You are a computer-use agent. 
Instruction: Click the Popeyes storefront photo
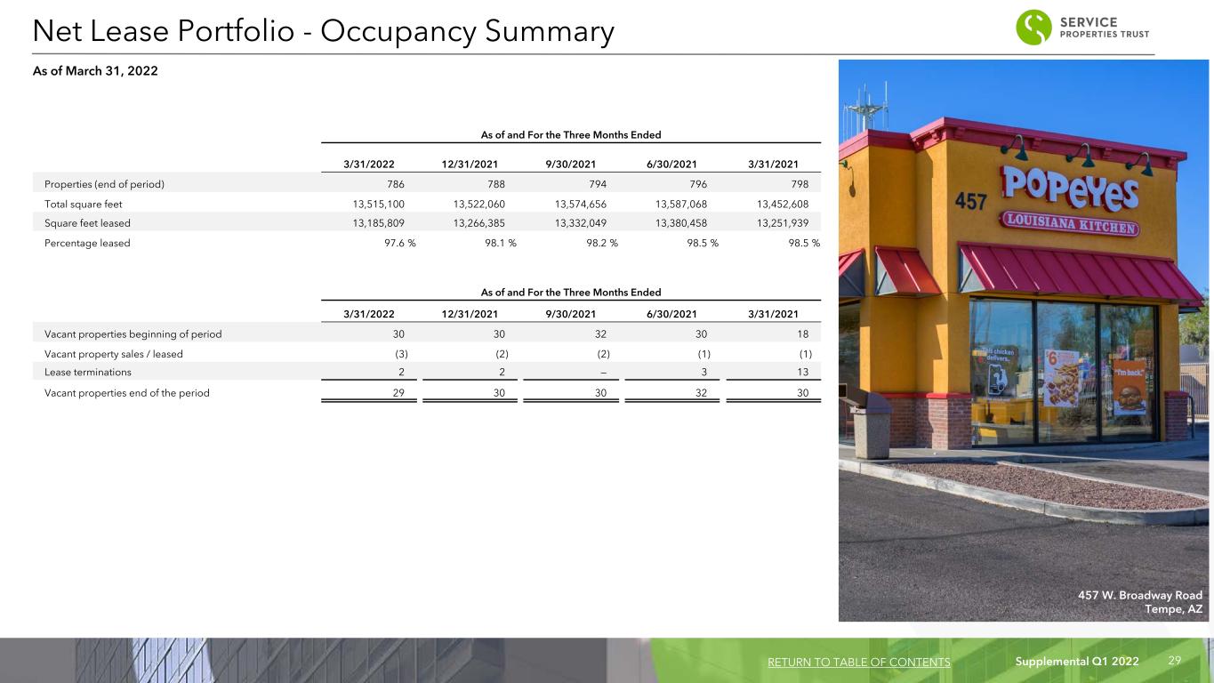pyautogui.click(x=1023, y=340)
